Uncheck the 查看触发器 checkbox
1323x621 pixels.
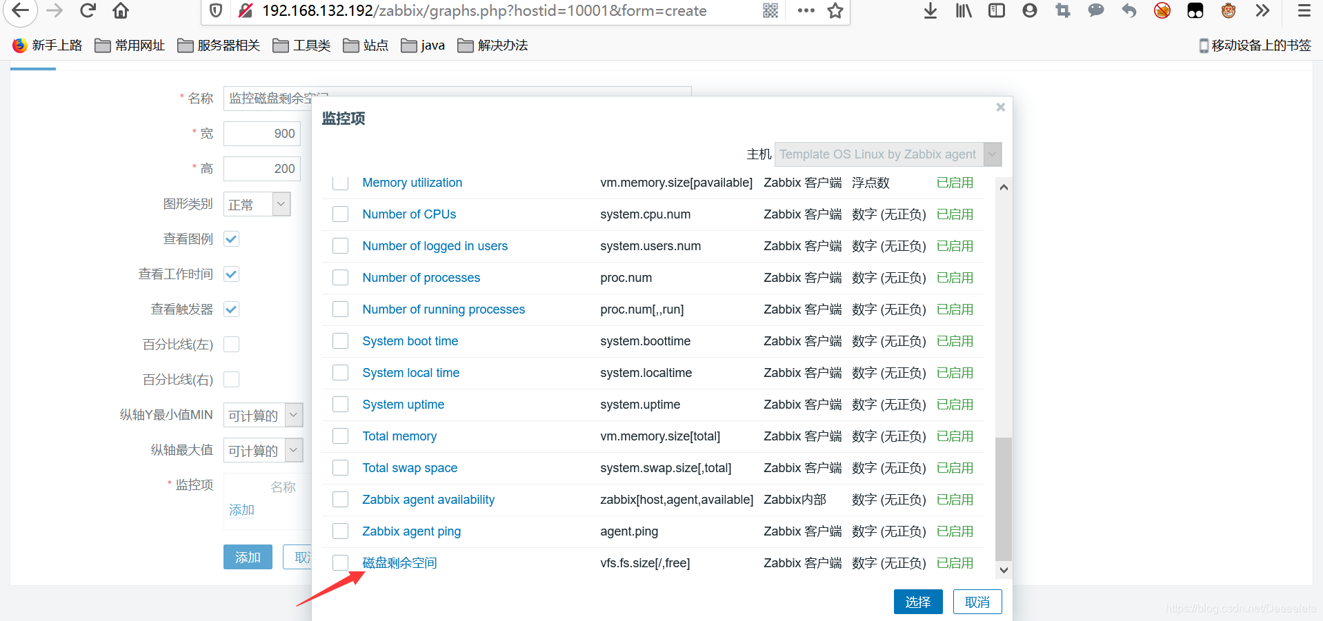232,309
